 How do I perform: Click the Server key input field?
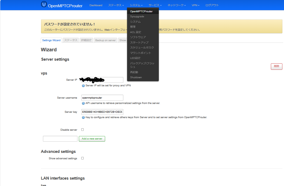tap(102, 112)
